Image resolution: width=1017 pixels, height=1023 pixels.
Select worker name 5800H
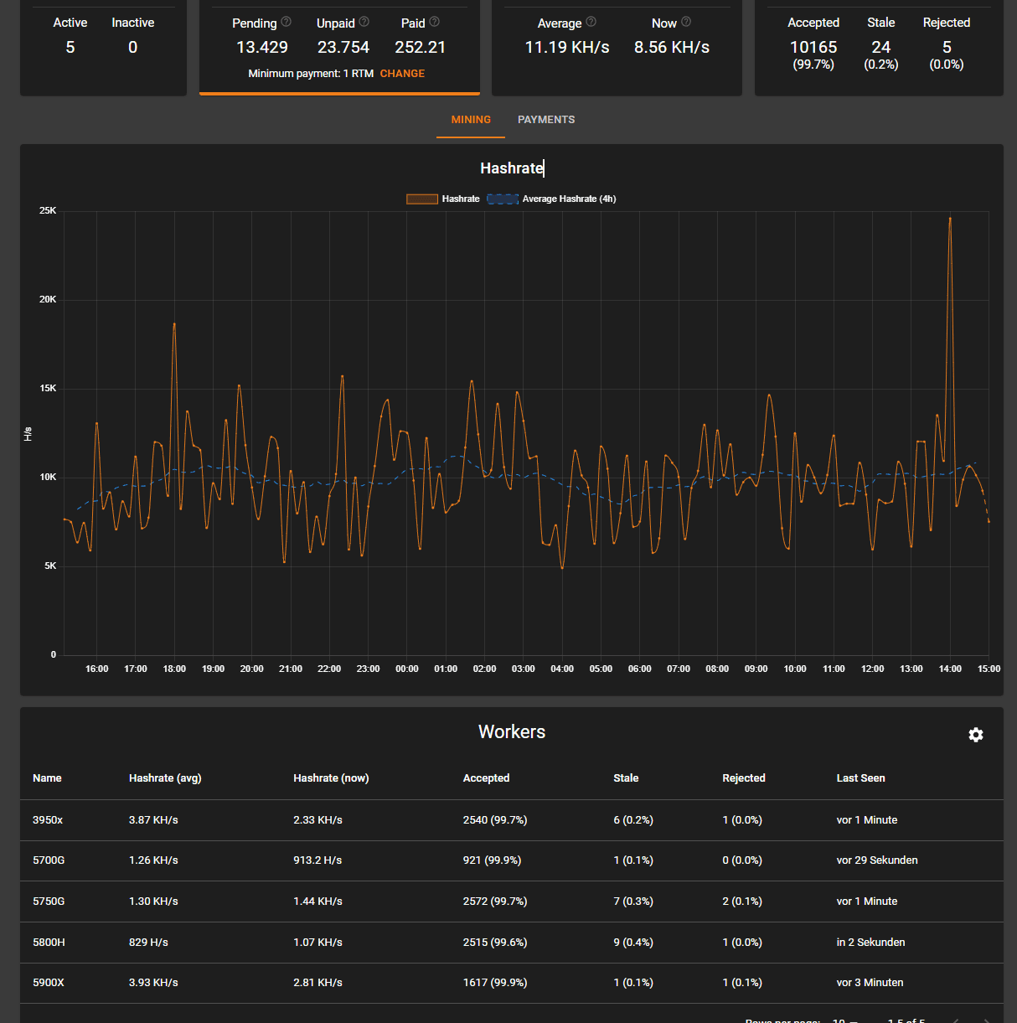(49, 943)
